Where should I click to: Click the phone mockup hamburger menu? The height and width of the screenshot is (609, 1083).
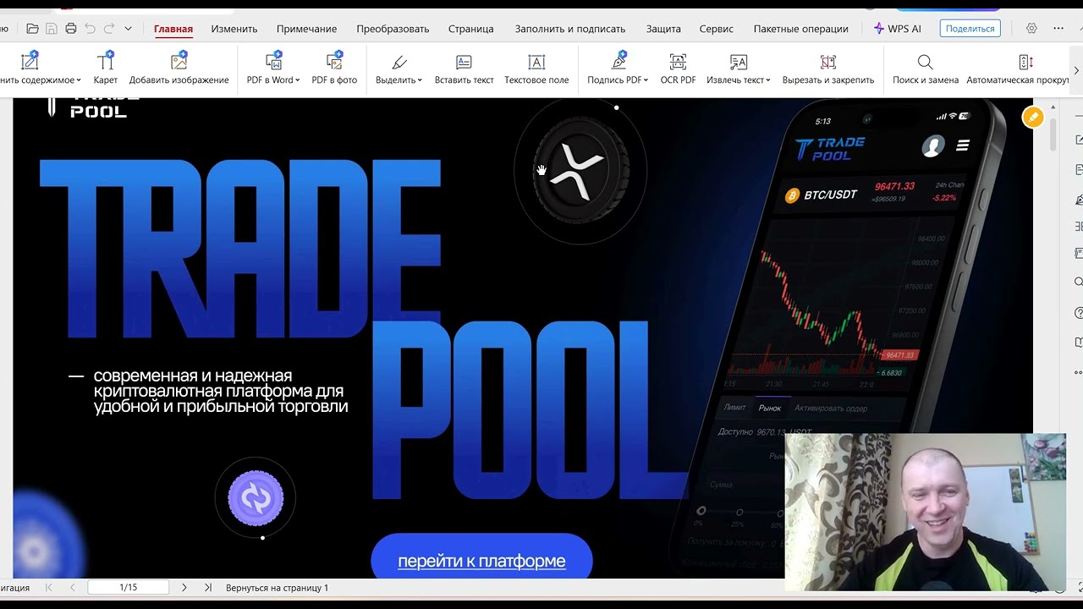(963, 145)
